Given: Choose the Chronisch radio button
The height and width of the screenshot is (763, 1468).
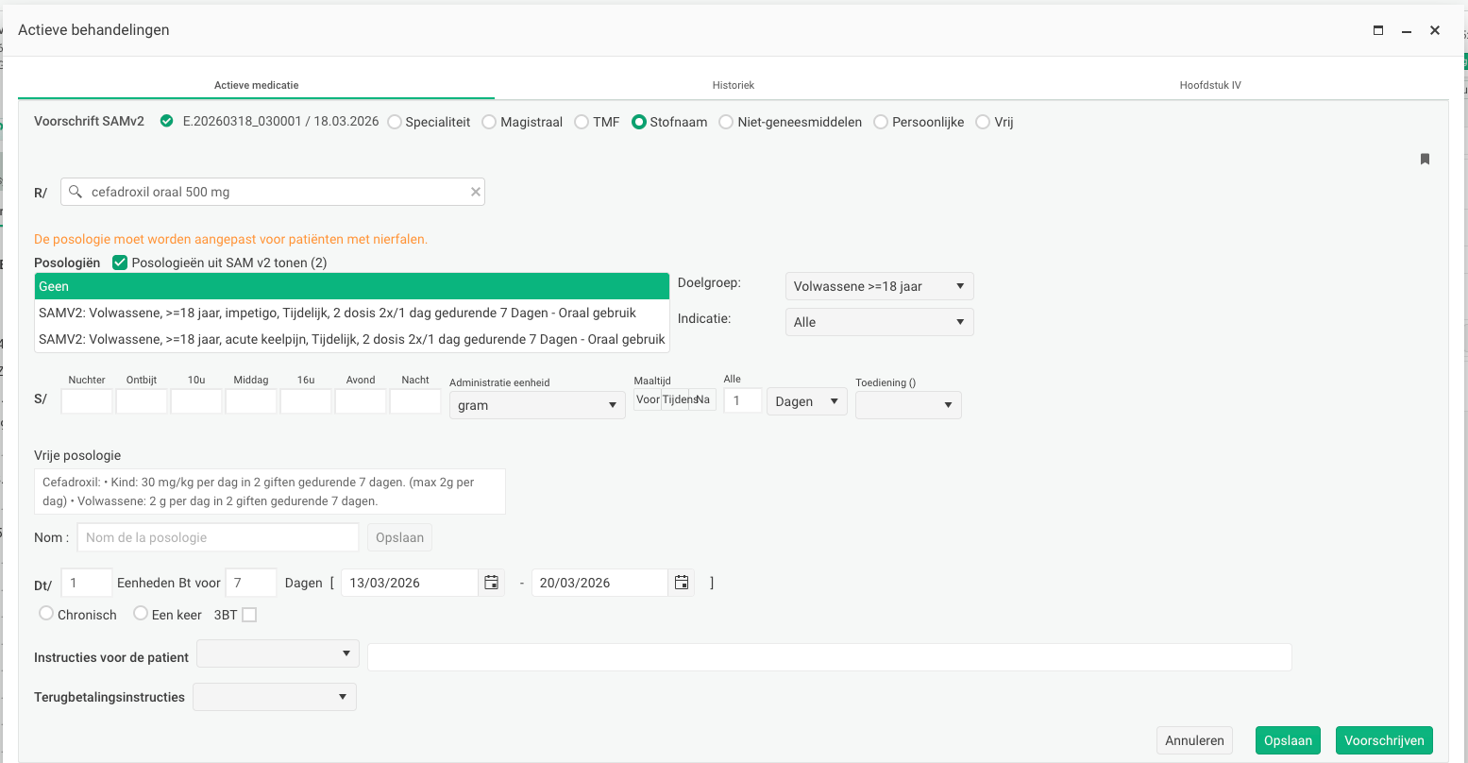Looking at the screenshot, I should [46, 614].
